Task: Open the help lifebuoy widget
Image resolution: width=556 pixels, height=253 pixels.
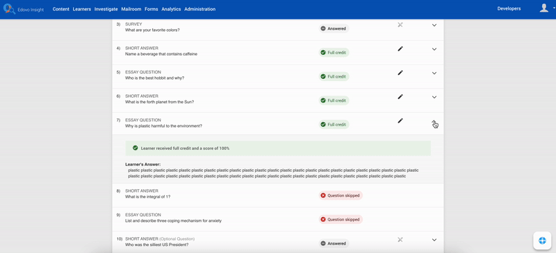Action: point(542,241)
